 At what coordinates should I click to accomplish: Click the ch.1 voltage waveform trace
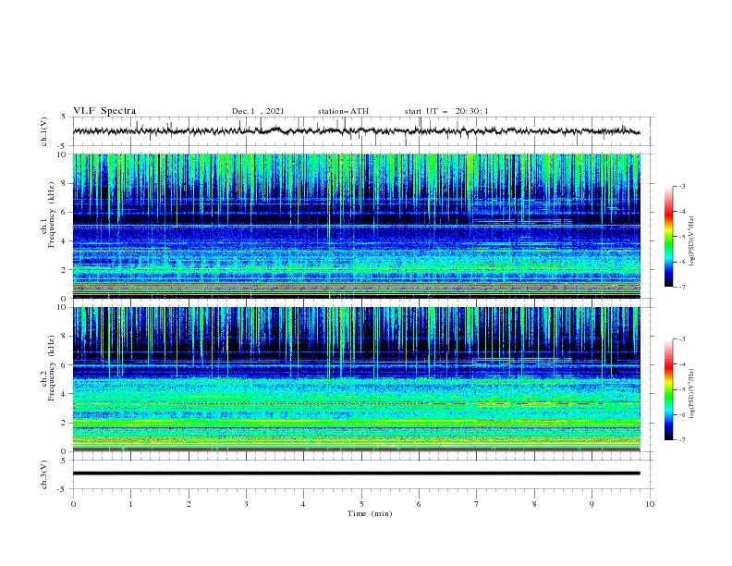(356, 131)
